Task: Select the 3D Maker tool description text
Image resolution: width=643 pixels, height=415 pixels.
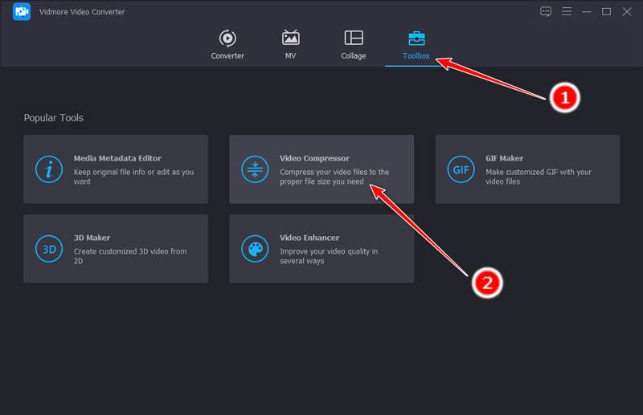Action: (x=129, y=256)
